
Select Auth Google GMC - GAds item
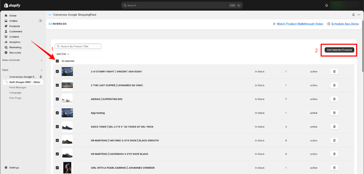tap(23, 82)
